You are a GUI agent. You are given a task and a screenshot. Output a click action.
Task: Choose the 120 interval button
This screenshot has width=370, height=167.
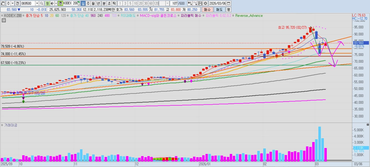(x=156, y=3)
